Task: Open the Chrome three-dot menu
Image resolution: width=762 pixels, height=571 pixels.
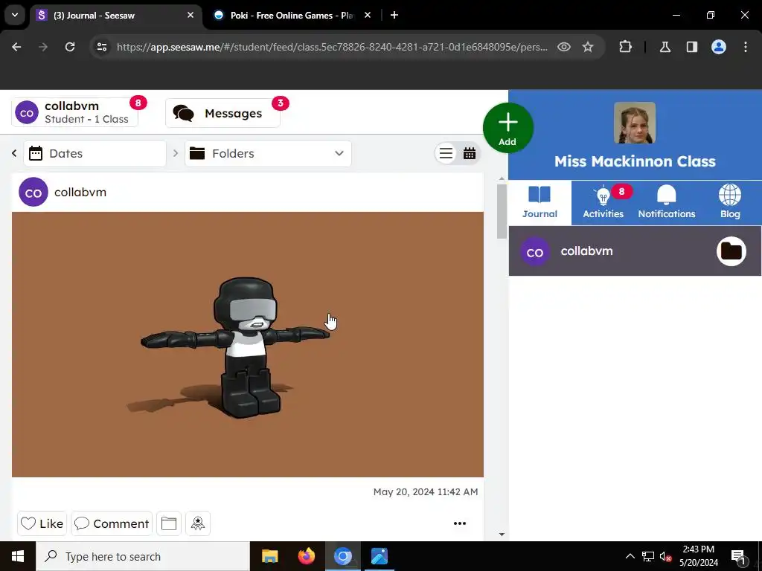Action: click(x=746, y=47)
